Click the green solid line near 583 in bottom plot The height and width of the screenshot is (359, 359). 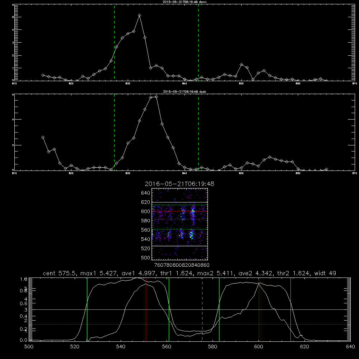(219, 309)
